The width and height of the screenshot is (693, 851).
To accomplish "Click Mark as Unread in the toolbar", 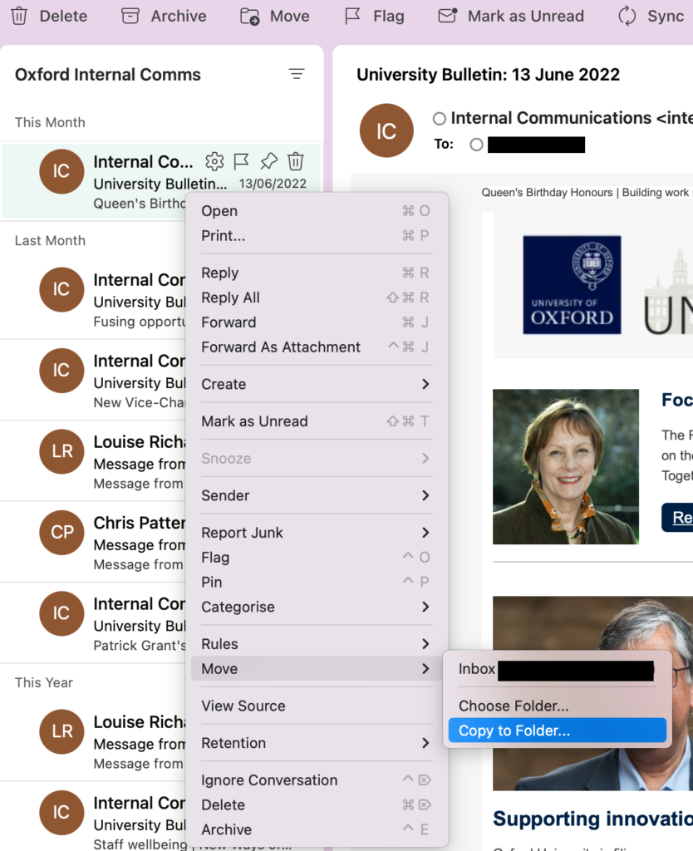I will click(448, 16).
